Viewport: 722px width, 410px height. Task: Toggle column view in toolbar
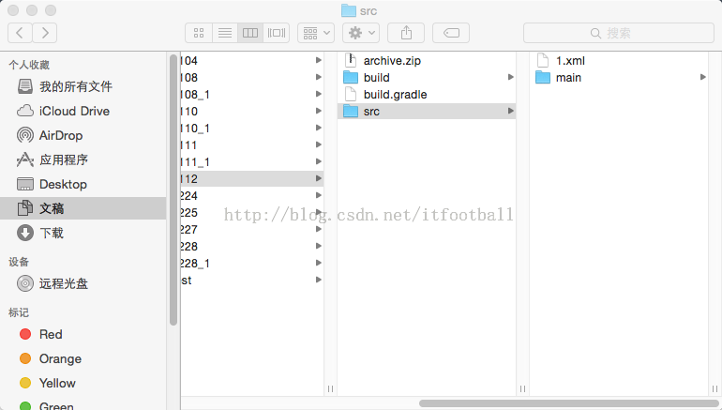click(250, 33)
